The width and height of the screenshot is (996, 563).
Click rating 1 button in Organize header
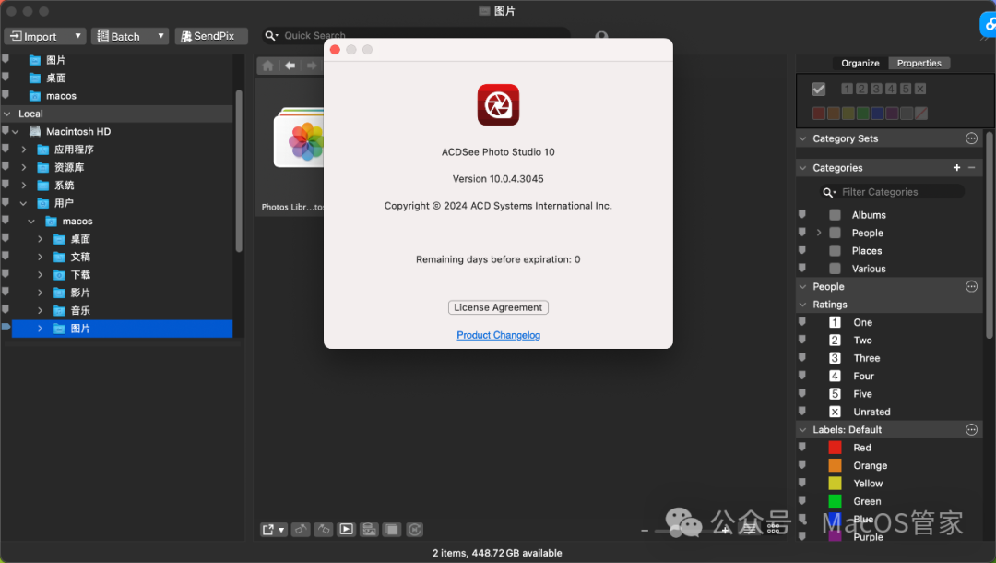(x=847, y=89)
